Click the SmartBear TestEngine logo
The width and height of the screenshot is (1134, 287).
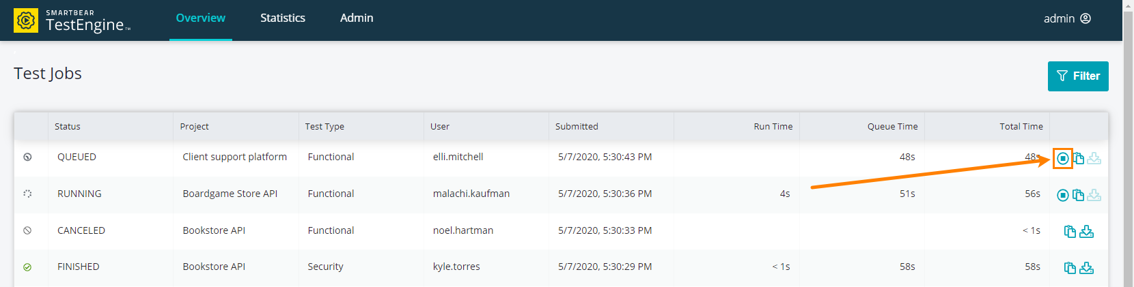click(x=72, y=20)
